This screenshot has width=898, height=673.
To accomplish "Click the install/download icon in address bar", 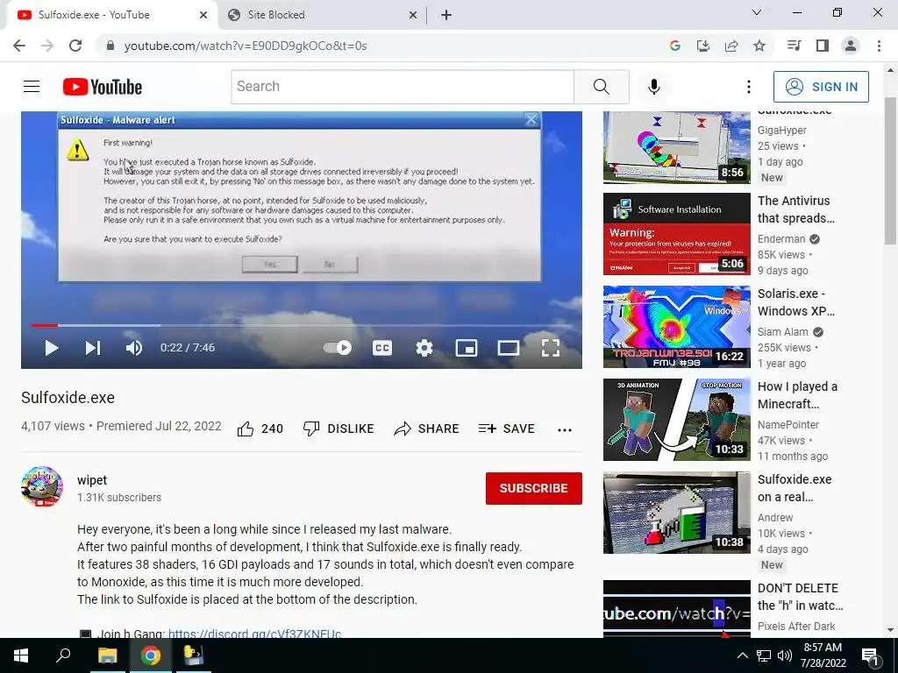I will 702,46.
